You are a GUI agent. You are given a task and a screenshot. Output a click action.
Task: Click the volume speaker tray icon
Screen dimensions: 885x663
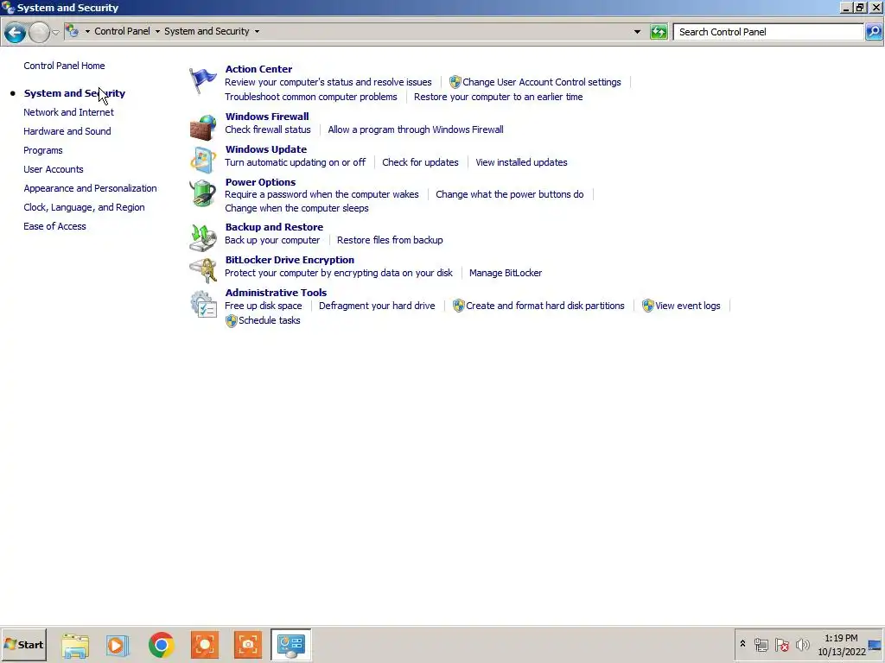point(802,644)
